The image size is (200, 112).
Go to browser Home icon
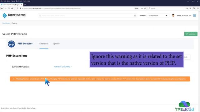(12, 8)
